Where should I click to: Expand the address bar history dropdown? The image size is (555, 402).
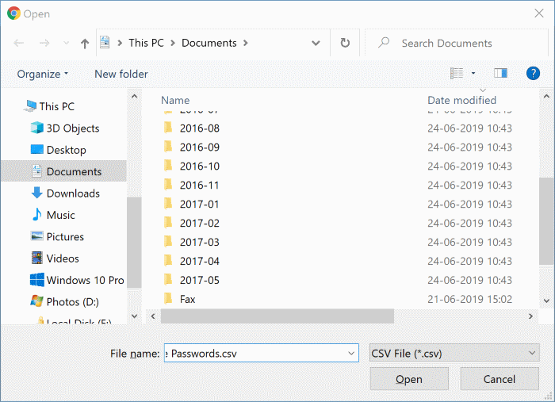point(316,44)
